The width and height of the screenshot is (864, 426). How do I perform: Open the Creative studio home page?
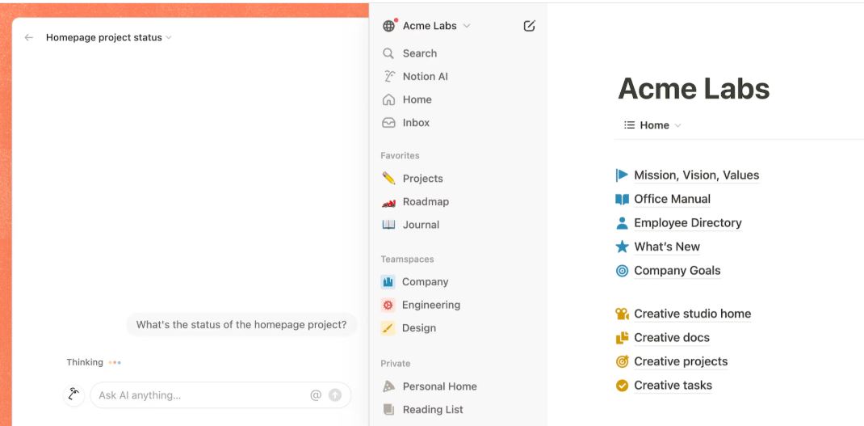pyautogui.click(x=693, y=314)
